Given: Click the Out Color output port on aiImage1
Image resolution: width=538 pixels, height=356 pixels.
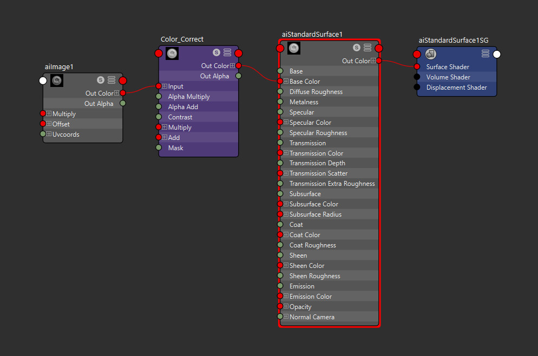Looking at the screenshot, I should (x=123, y=93).
